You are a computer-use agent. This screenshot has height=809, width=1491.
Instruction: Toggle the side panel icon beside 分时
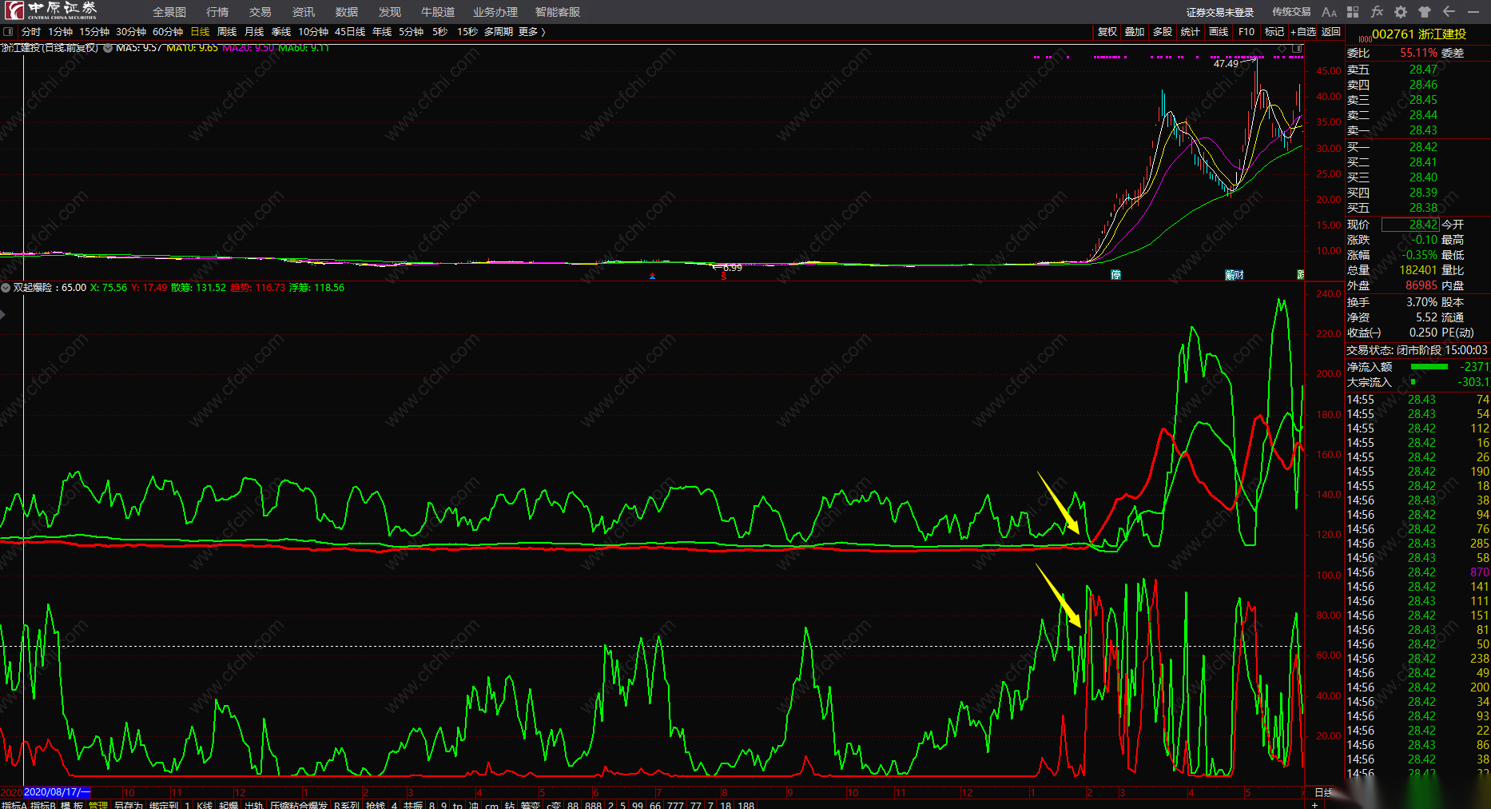pos(8,32)
